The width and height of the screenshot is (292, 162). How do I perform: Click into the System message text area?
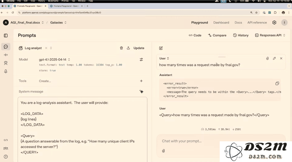point(83,129)
